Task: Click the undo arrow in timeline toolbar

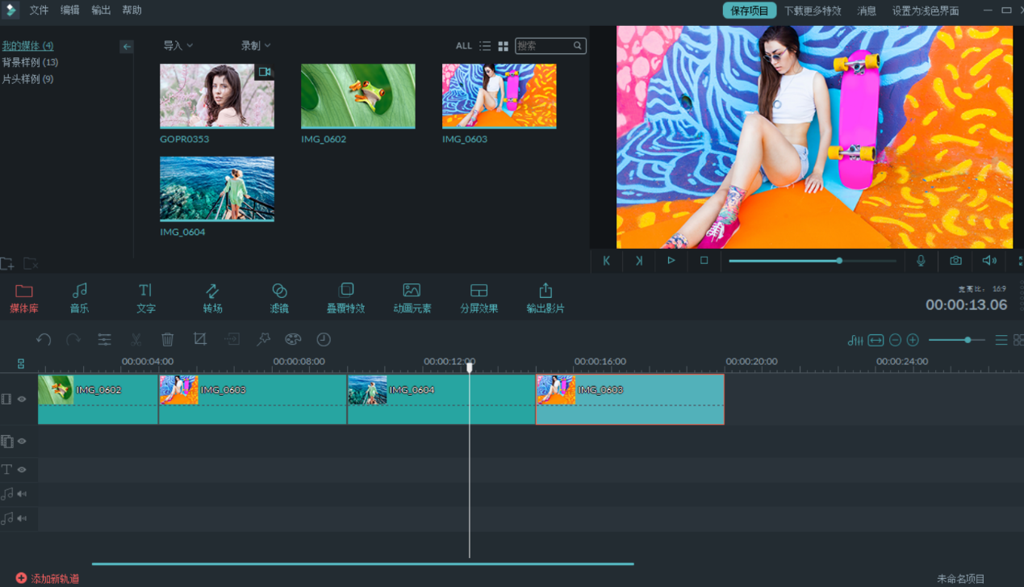Action: (44, 340)
